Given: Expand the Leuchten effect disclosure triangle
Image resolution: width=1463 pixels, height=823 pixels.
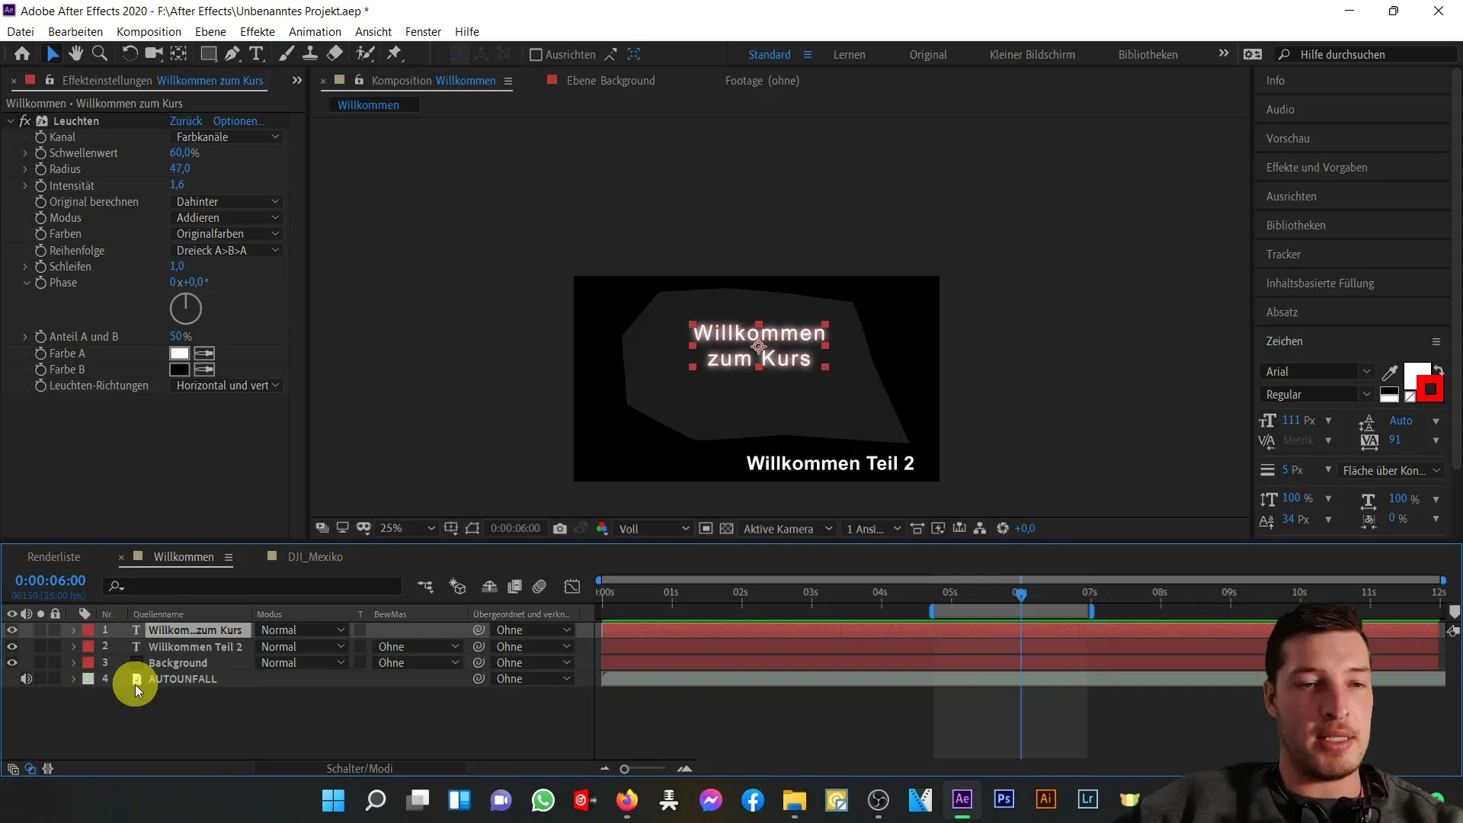Looking at the screenshot, I should pos(9,120).
